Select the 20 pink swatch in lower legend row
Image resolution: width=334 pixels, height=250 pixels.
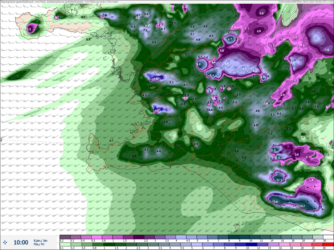307,245
